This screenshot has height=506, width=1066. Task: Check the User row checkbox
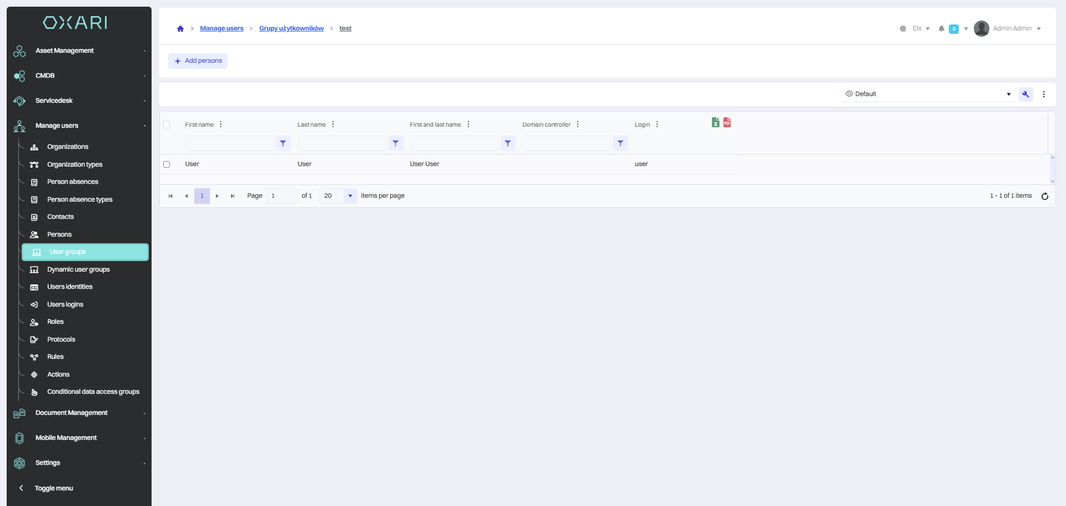167,164
